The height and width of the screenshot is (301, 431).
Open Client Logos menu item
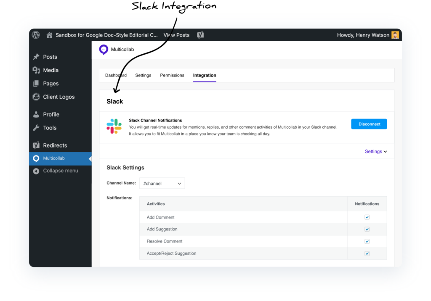pos(59,97)
